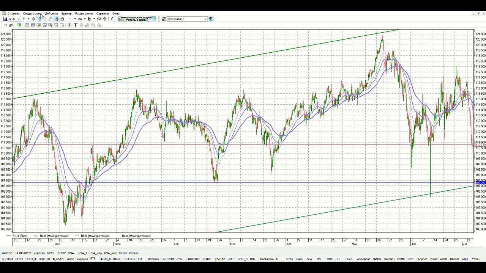Expand the line drawing style dropdown arrow
486x273 pixels.
coord(75,19)
